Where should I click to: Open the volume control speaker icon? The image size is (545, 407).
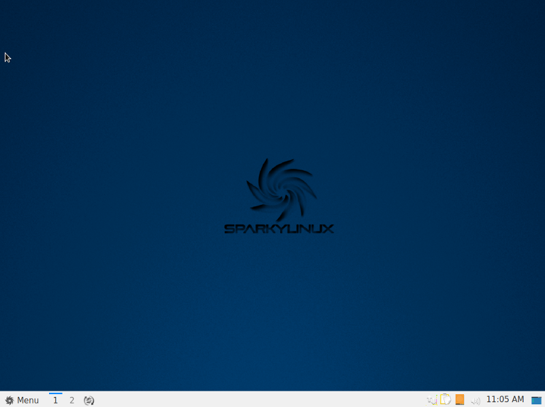(x=476, y=400)
